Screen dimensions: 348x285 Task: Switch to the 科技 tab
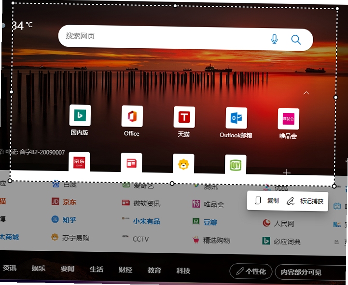pos(183,271)
